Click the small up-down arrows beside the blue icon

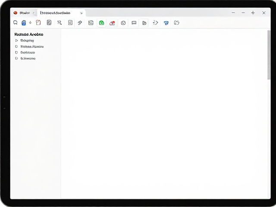(30, 22)
